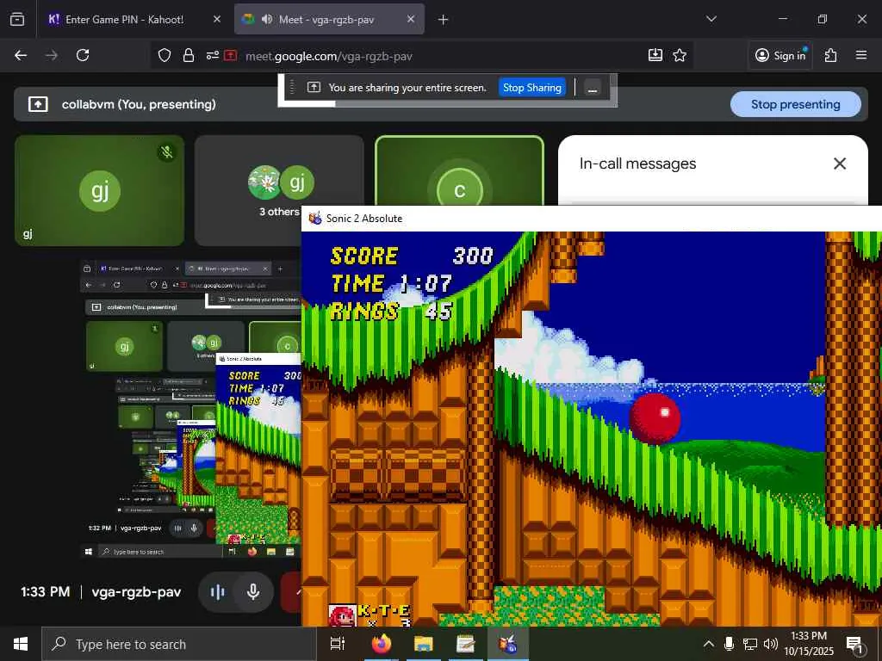Open the shield tracking protection icon
The width and height of the screenshot is (882, 661).
(x=165, y=55)
